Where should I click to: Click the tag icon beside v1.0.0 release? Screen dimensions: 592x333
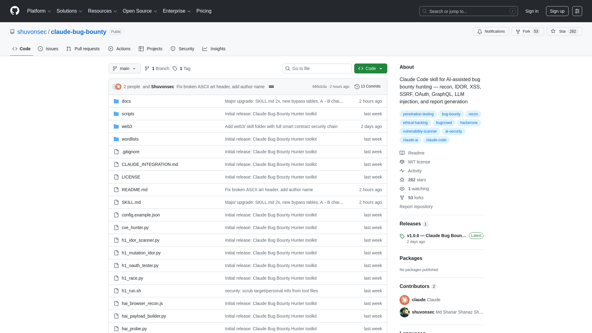(402, 236)
